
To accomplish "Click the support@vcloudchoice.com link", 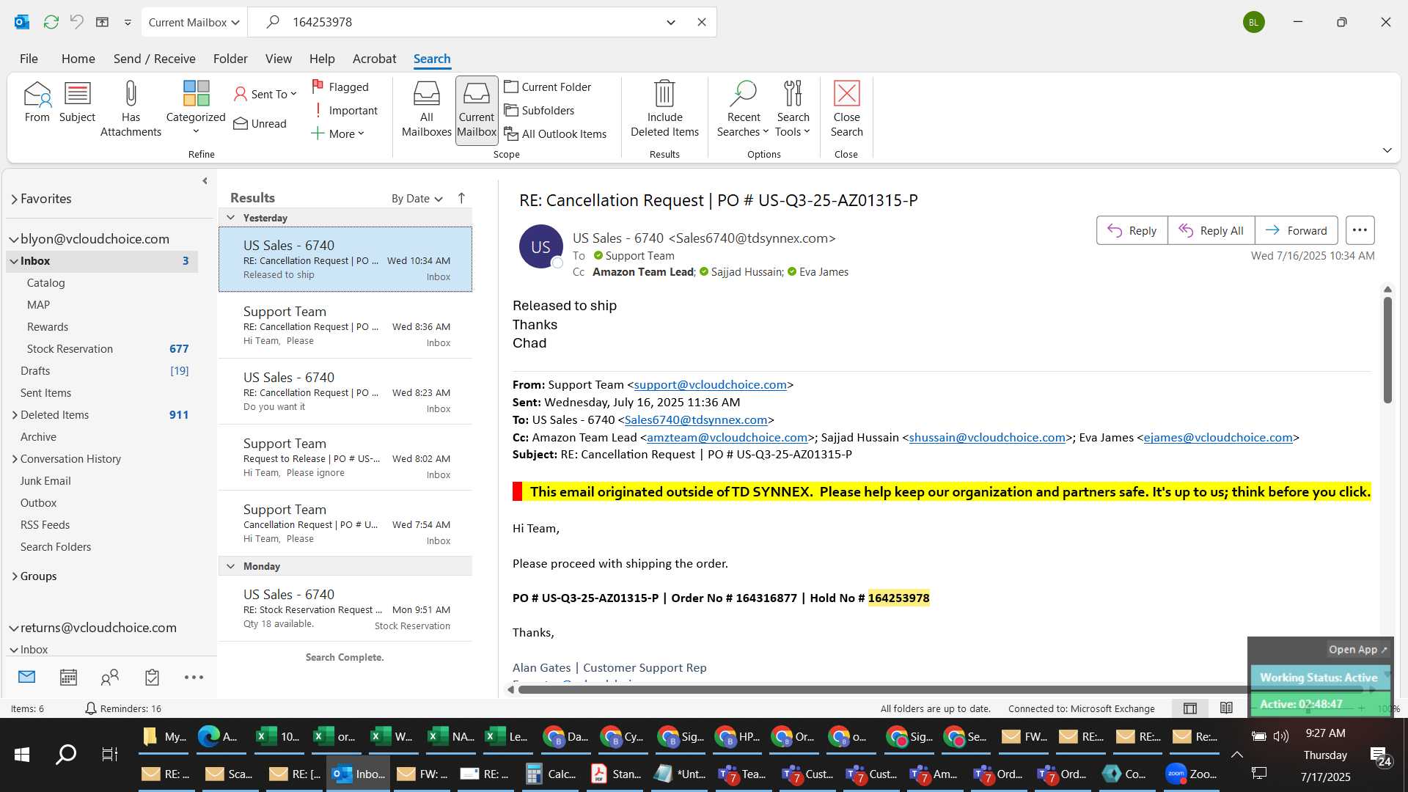I will [x=710, y=385].
